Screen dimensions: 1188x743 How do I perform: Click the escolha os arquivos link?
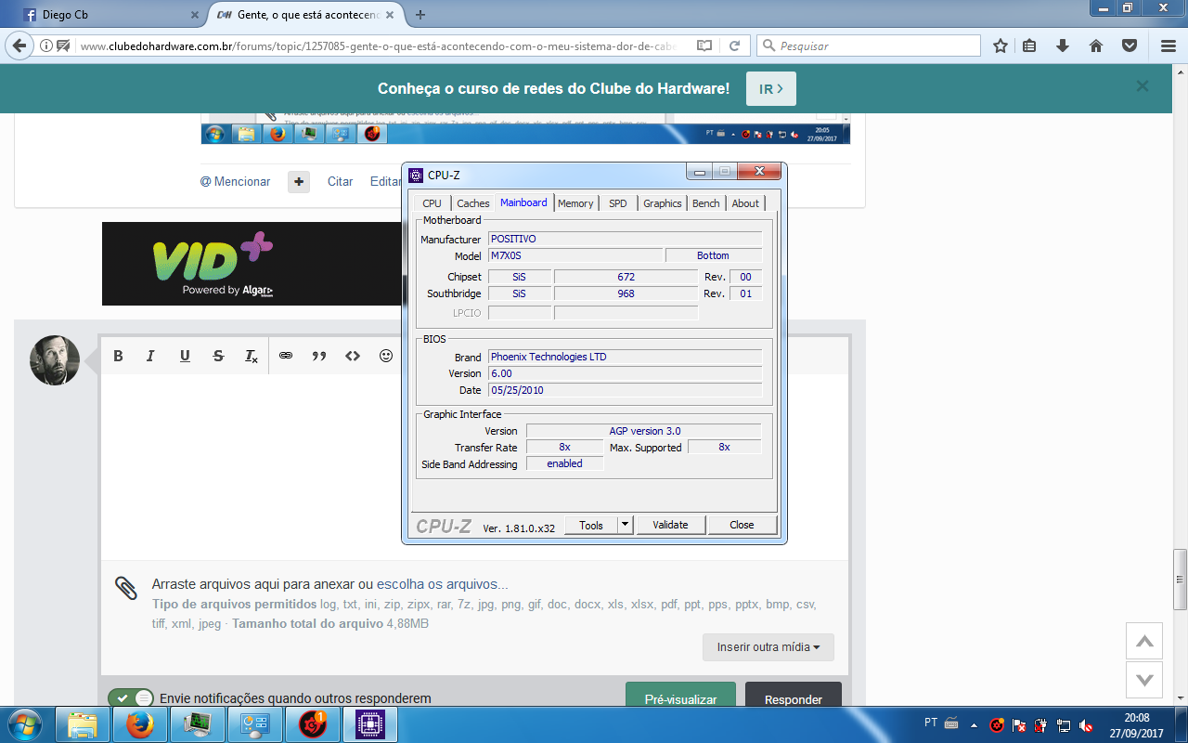point(442,585)
